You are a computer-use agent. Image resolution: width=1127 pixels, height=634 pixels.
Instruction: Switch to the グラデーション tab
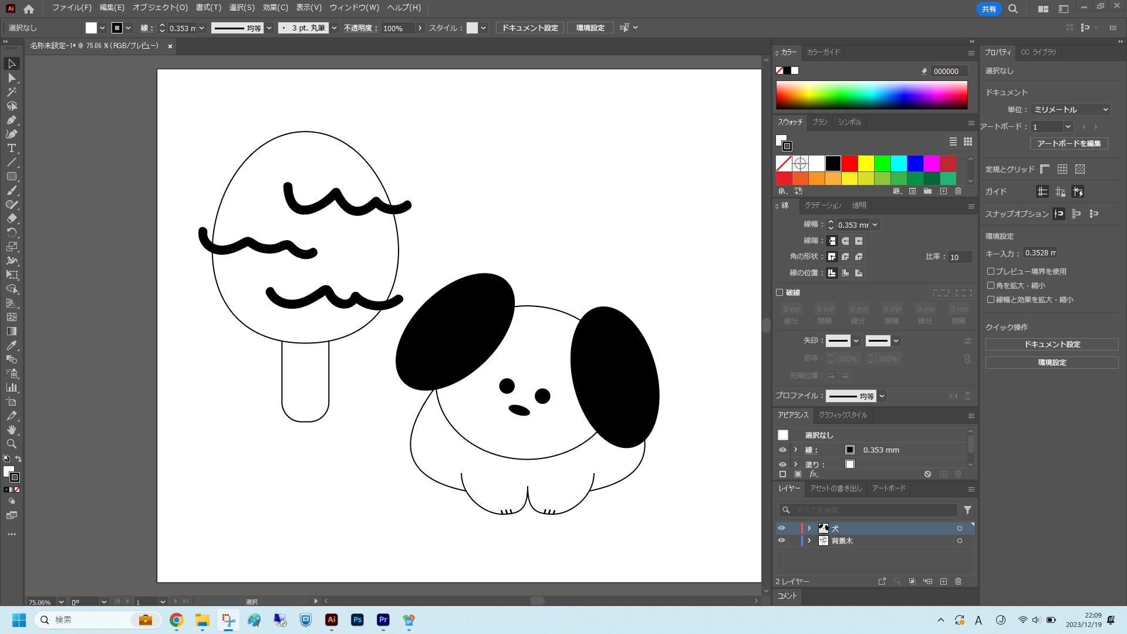(822, 205)
